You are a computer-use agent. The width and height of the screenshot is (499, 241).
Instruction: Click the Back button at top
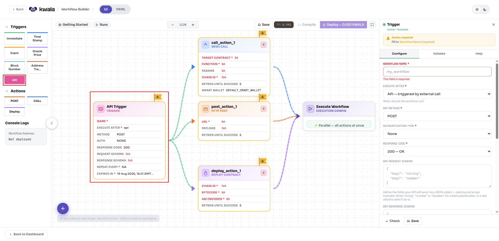tap(18, 9)
